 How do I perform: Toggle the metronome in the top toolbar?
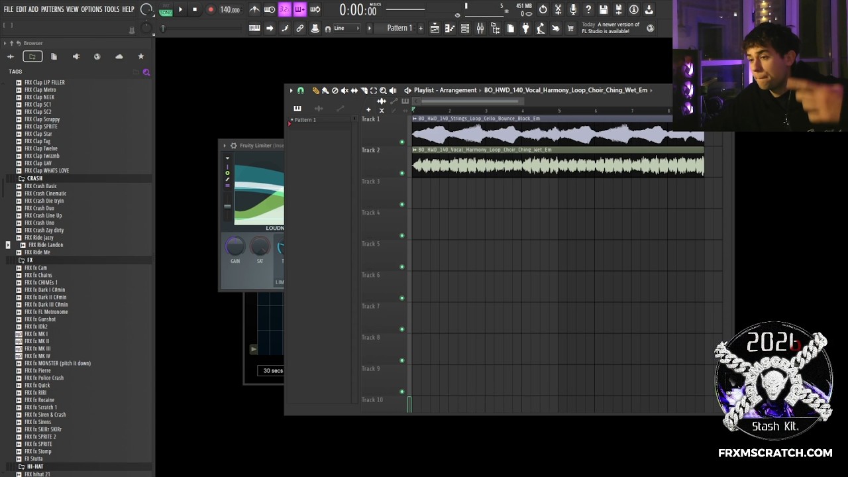pos(254,9)
